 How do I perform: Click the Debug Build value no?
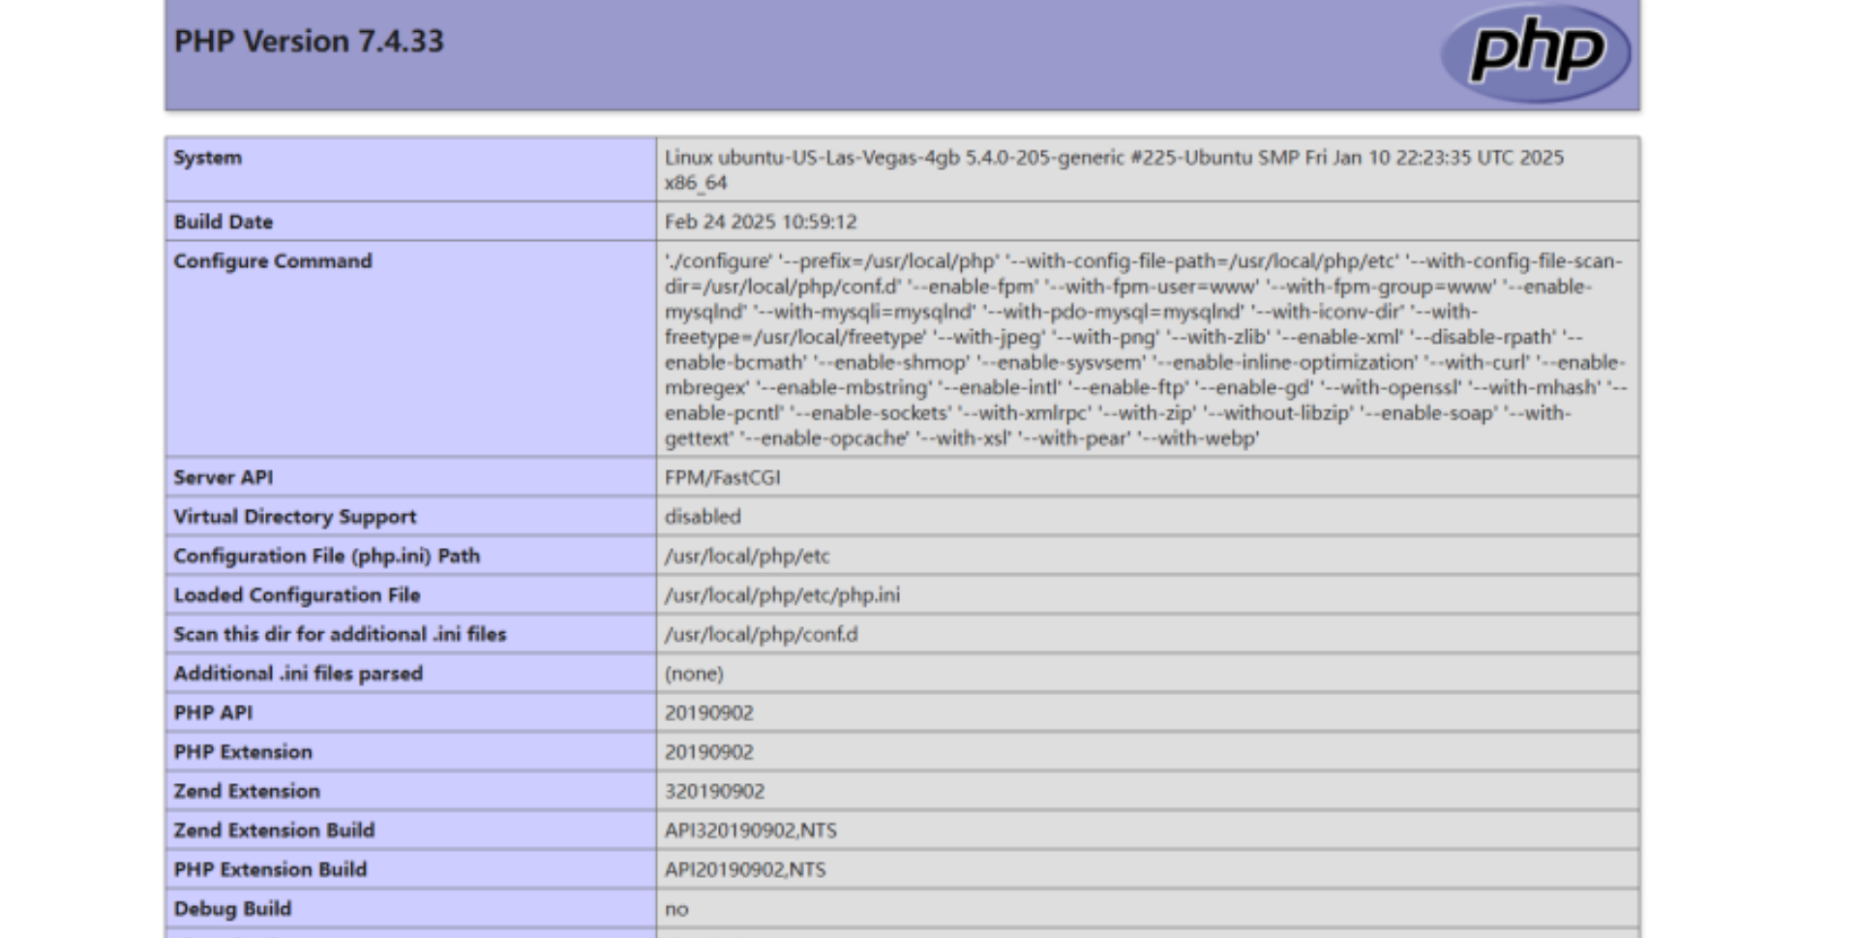[x=676, y=909]
